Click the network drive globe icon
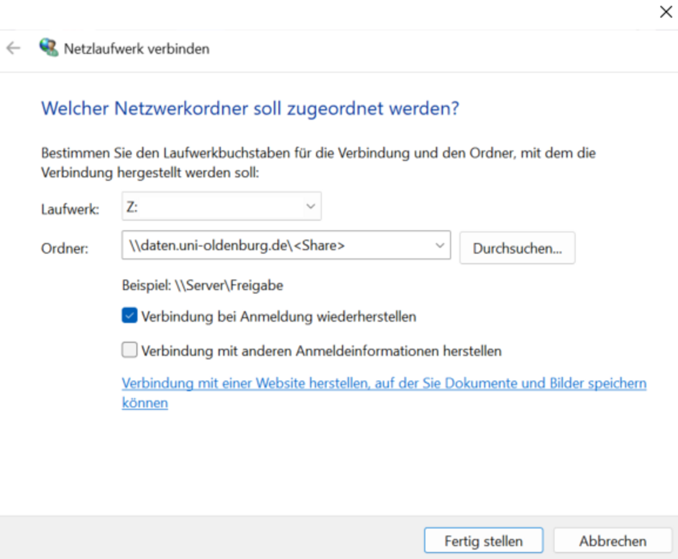 [x=48, y=48]
